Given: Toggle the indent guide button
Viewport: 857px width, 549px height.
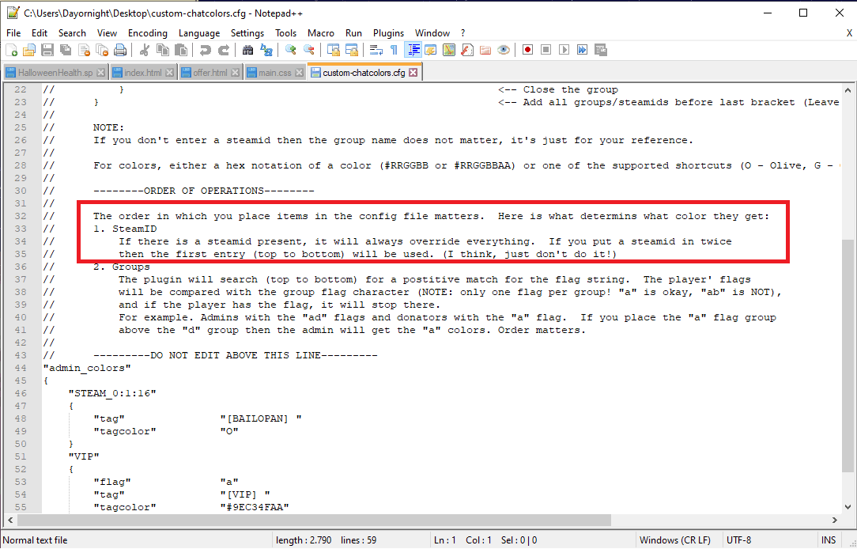Looking at the screenshot, I should pos(412,50).
